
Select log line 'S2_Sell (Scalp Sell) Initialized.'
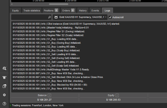click(x=46, y=66)
